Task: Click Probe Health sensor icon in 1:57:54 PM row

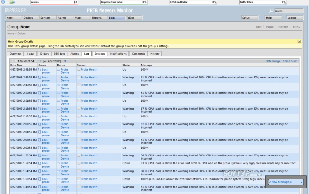Action: tap(79, 163)
